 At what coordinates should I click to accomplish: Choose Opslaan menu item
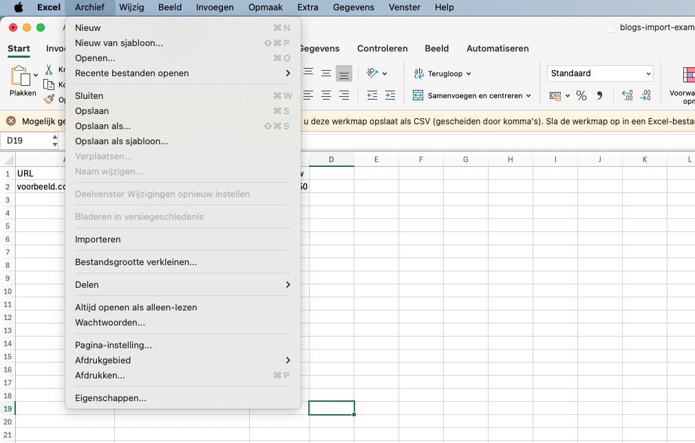click(x=182, y=111)
